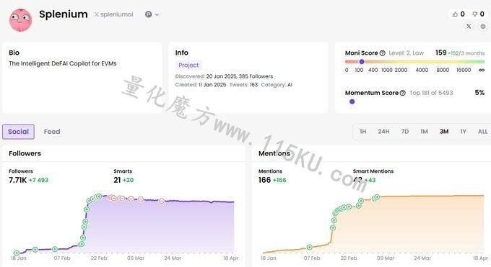The height and width of the screenshot is (267, 491).
Task: Click the Followers panel heading
Action: click(25, 153)
